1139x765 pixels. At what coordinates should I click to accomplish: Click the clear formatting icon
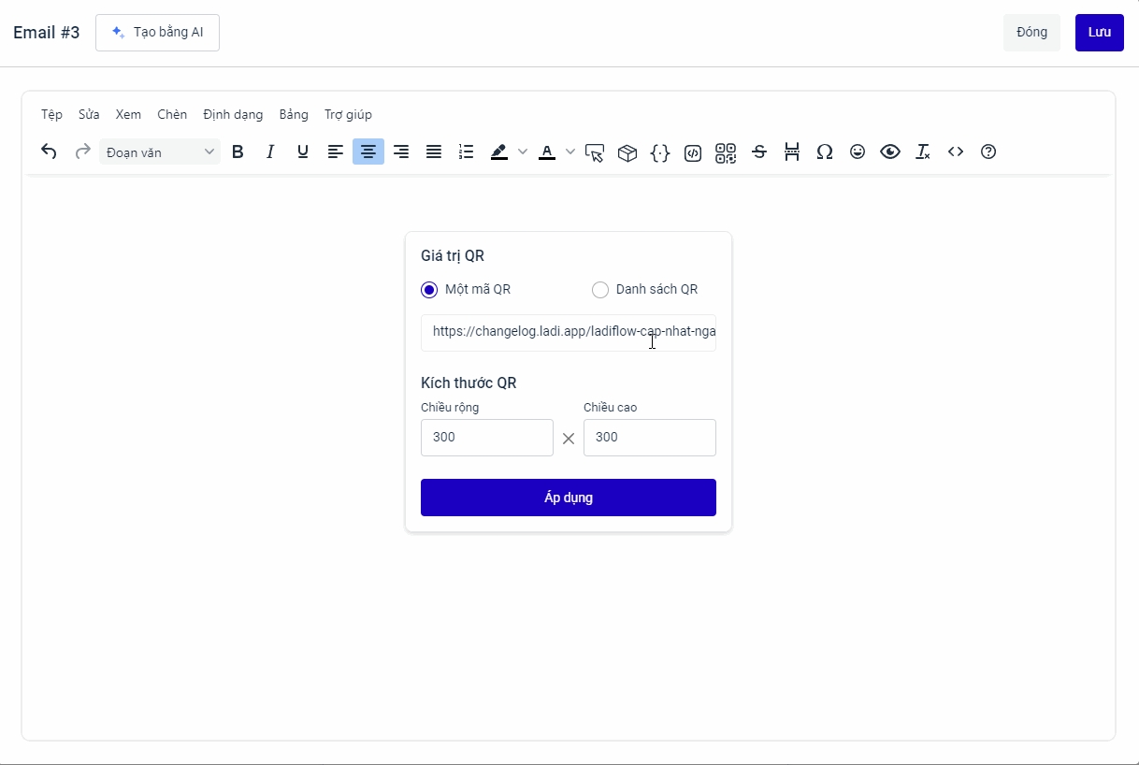(923, 152)
